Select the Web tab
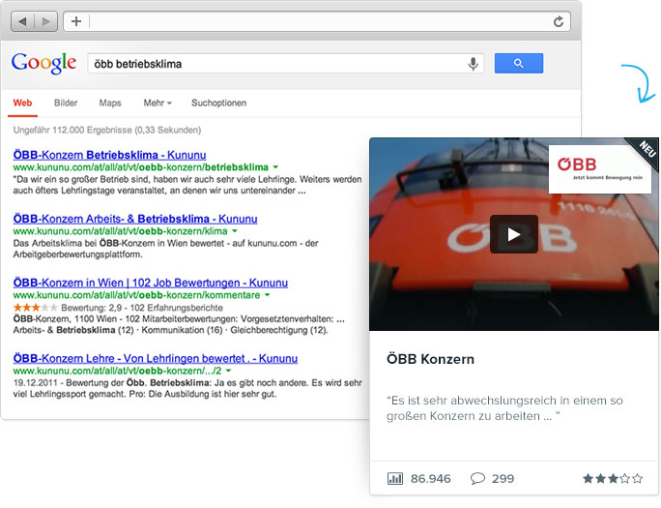This screenshot has height=508, width=661. coord(22,103)
